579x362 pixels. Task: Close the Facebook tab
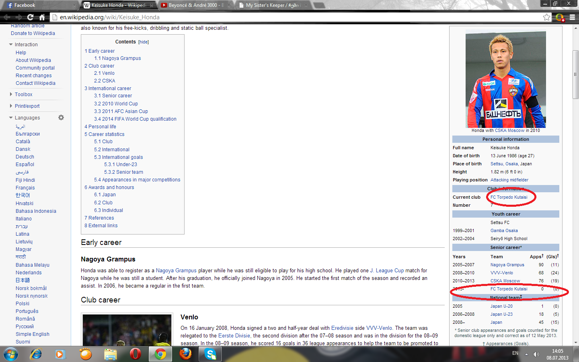click(74, 5)
